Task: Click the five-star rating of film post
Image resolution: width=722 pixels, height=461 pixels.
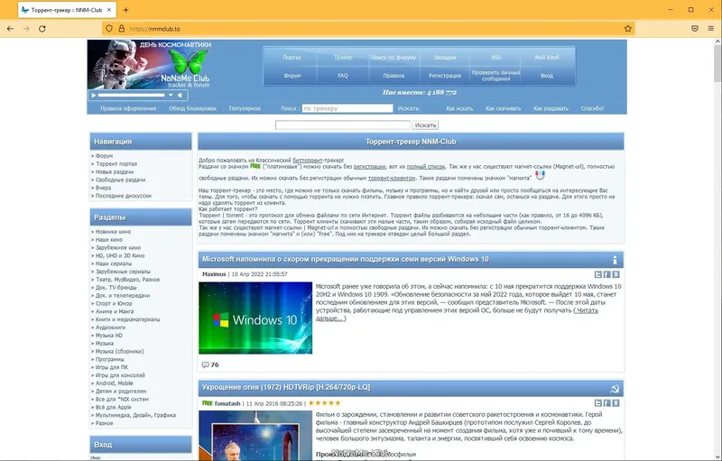Action: click(325, 403)
